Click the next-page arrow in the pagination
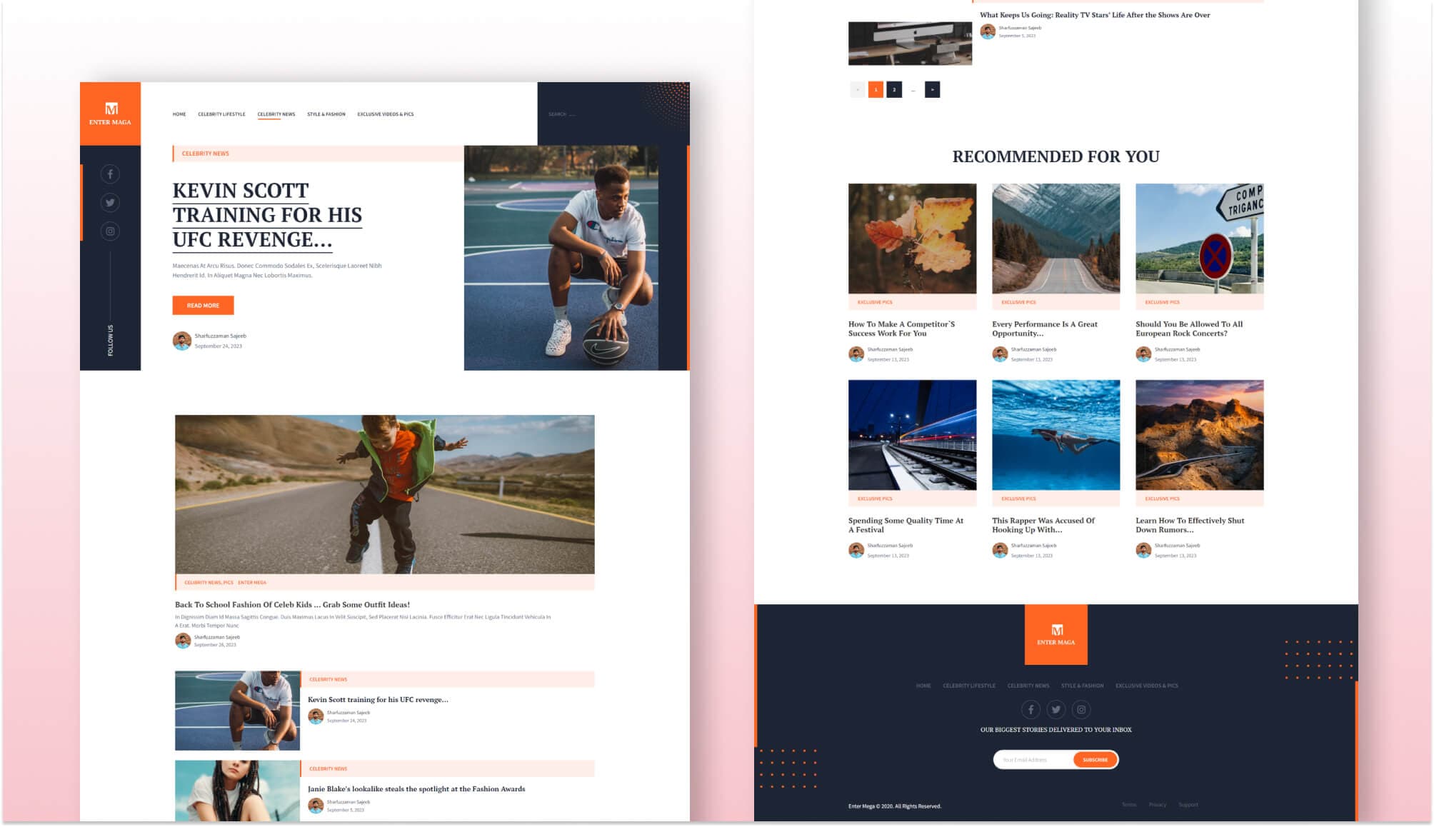Image resolution: width=1434 pixels, height=827 pixels. point(932,89)
